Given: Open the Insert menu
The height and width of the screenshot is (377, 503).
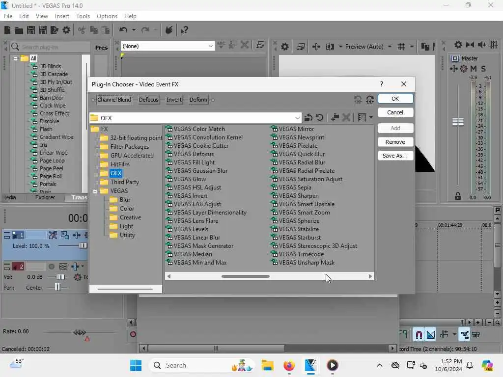Looking at the screenshot, I should coord(62,16).
